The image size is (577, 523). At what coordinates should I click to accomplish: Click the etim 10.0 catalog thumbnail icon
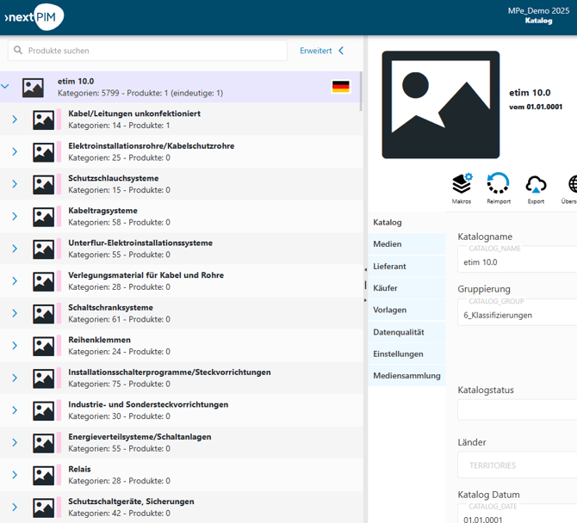click(33, 88)
